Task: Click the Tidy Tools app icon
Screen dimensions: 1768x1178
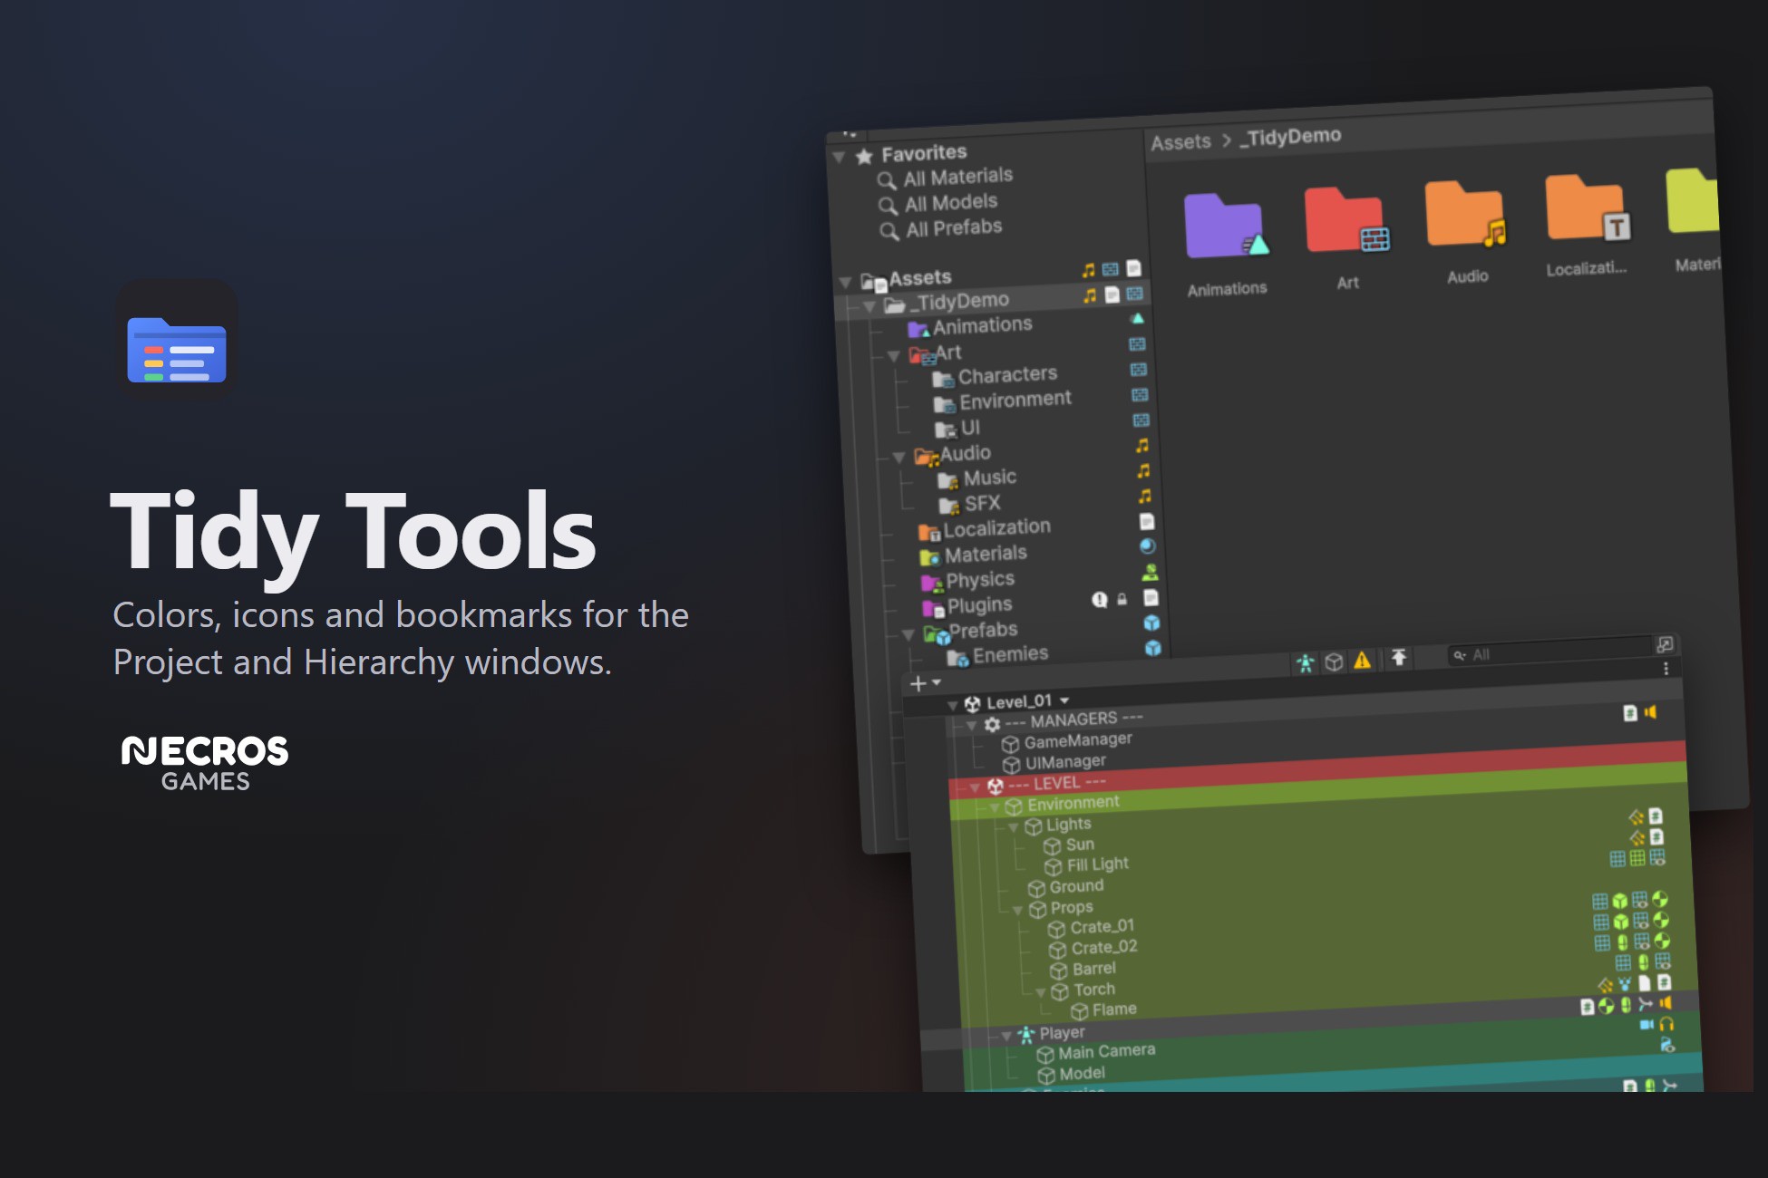Action: coord(177,341)
